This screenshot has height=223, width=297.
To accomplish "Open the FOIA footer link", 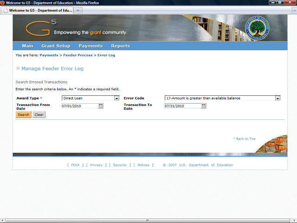I will click(75, 165).
